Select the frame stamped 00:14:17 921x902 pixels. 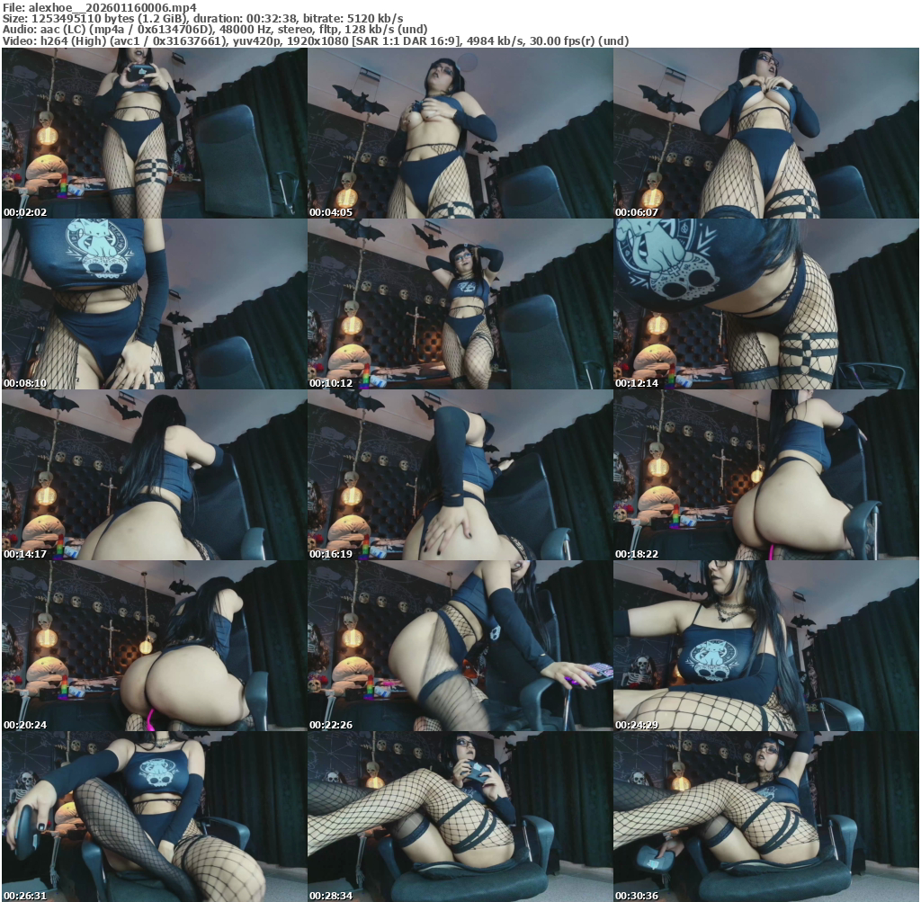(x=155, y=475)
